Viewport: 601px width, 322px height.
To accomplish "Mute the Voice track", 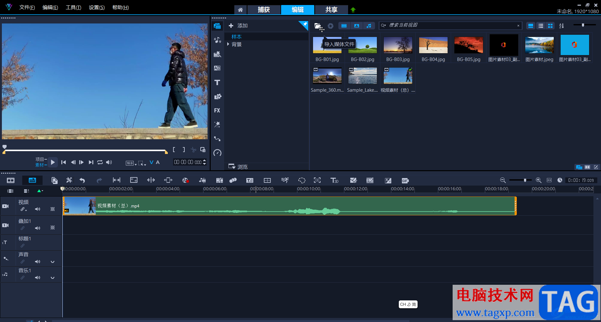I will [x=38, y=262].
